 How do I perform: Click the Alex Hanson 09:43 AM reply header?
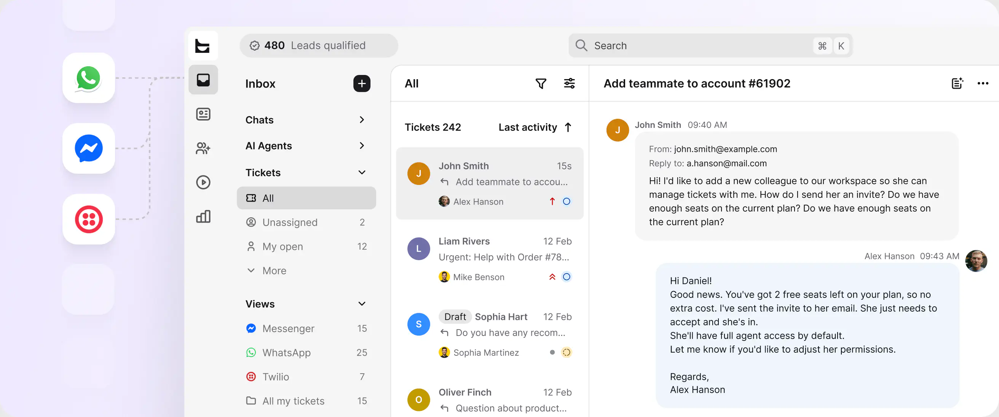tap(911, 256)
